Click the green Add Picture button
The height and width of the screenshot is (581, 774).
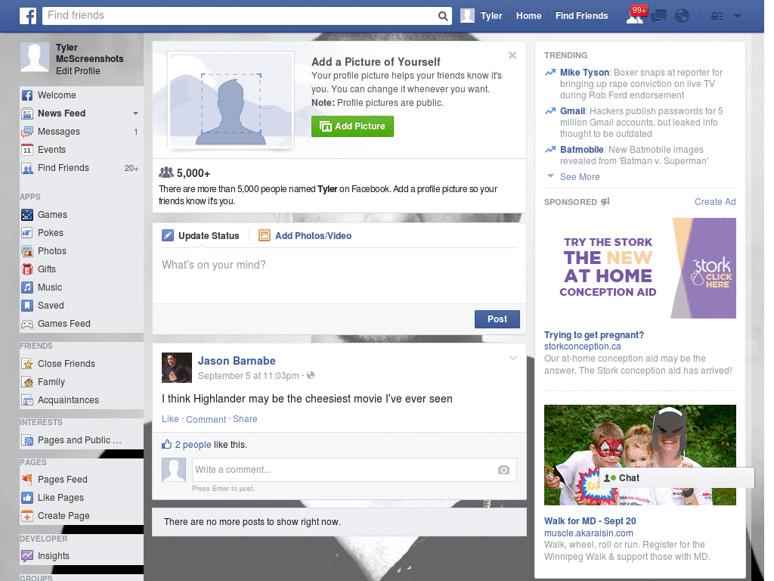(x=352, y=126)
